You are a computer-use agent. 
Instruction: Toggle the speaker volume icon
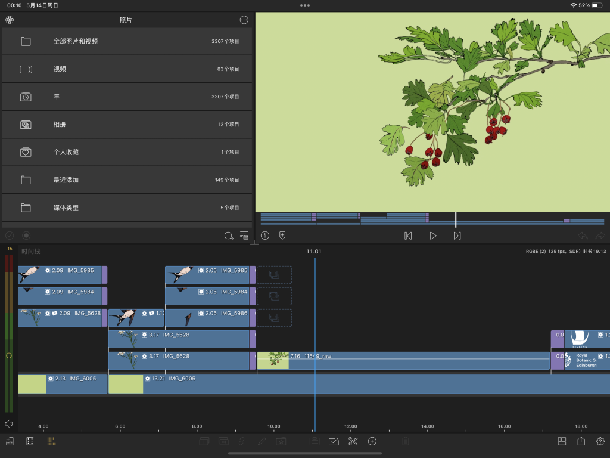[9, 424]
